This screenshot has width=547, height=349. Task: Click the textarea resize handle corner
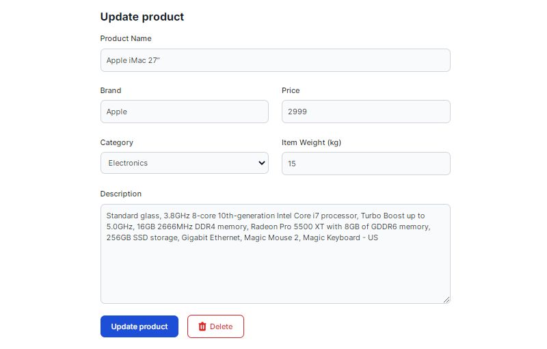tap(446, 300)
